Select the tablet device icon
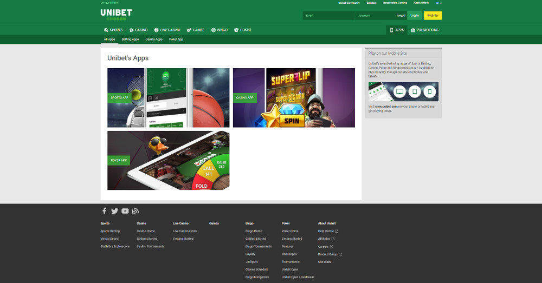Screen dimensions: 542x283 (x=415, y=91)
